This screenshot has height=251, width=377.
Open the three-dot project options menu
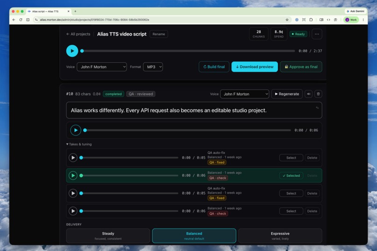click(317, 34)
